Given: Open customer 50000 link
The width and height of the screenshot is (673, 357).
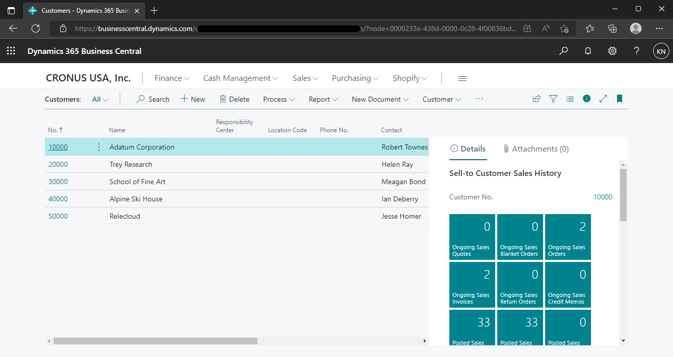Looking at the screenshot, I should click(x=58, y=216).
